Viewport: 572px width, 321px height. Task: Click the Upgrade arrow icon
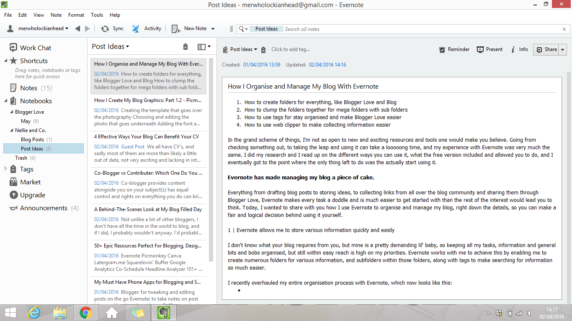(x=13, y=195)
